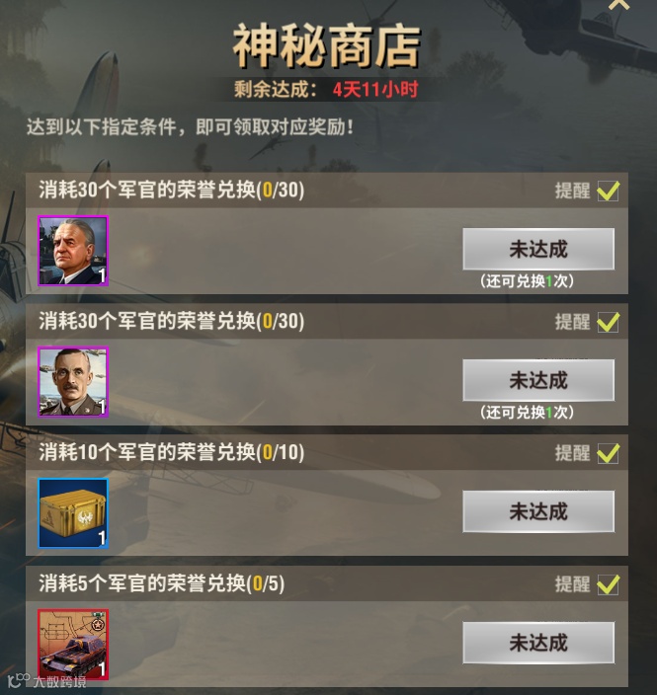Click 未达成 button beside the tank blueprint

point(538,643)
